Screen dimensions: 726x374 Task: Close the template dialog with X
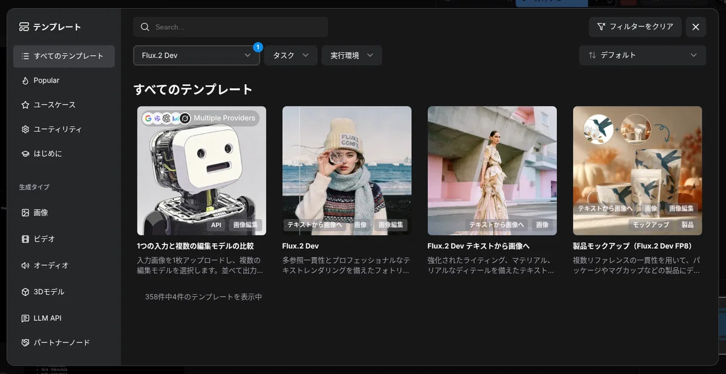coord(696,27)
